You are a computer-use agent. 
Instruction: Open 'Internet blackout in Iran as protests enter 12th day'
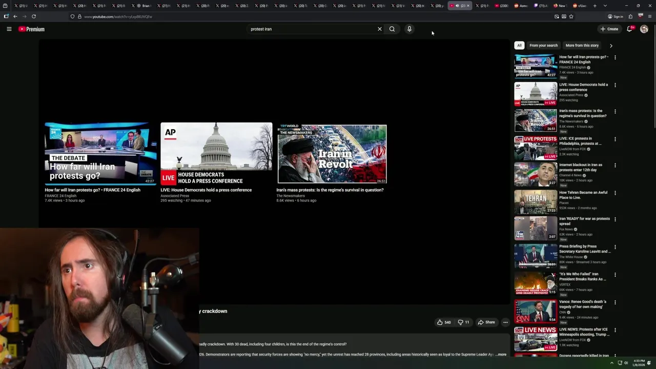pyautogui.click(x=581, y=168)
